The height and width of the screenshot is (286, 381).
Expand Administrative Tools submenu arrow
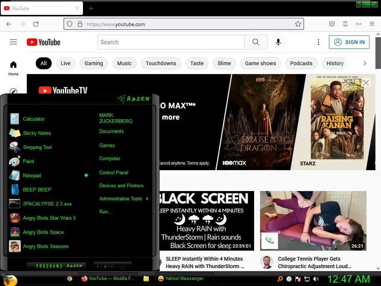[x=147, y=199]
